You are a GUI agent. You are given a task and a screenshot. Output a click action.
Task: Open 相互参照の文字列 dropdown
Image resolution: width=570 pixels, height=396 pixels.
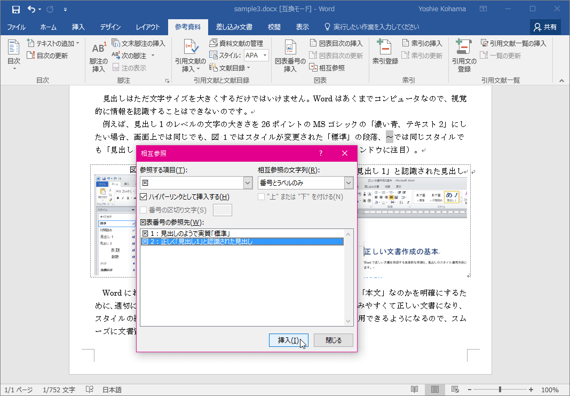tap(349, 183)
